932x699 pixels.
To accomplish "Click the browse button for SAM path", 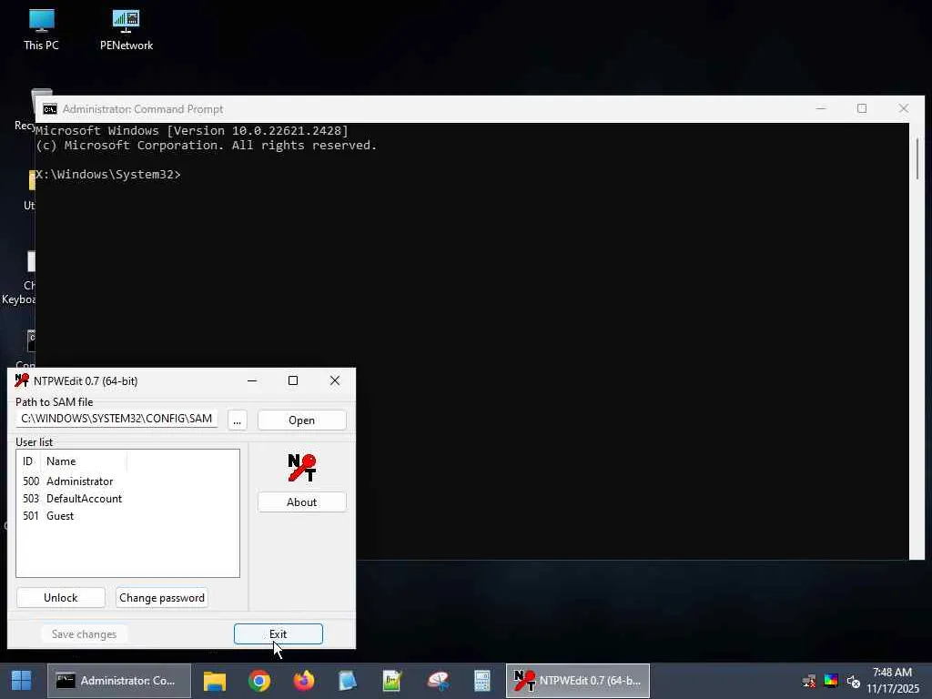I will 238,420.
